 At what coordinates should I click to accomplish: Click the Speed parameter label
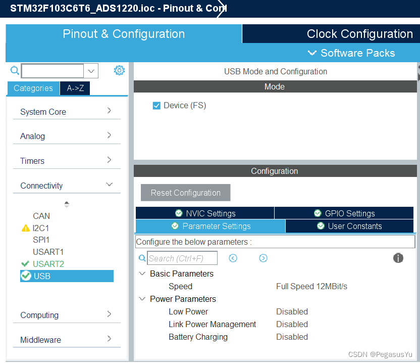(180, 286)
